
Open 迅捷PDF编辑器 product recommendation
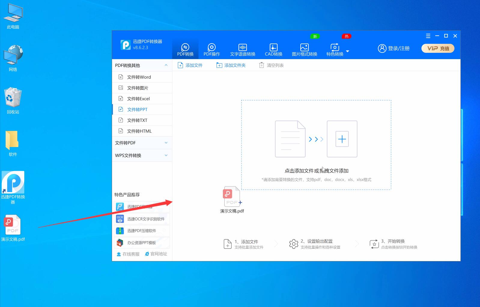coord(142,207)
